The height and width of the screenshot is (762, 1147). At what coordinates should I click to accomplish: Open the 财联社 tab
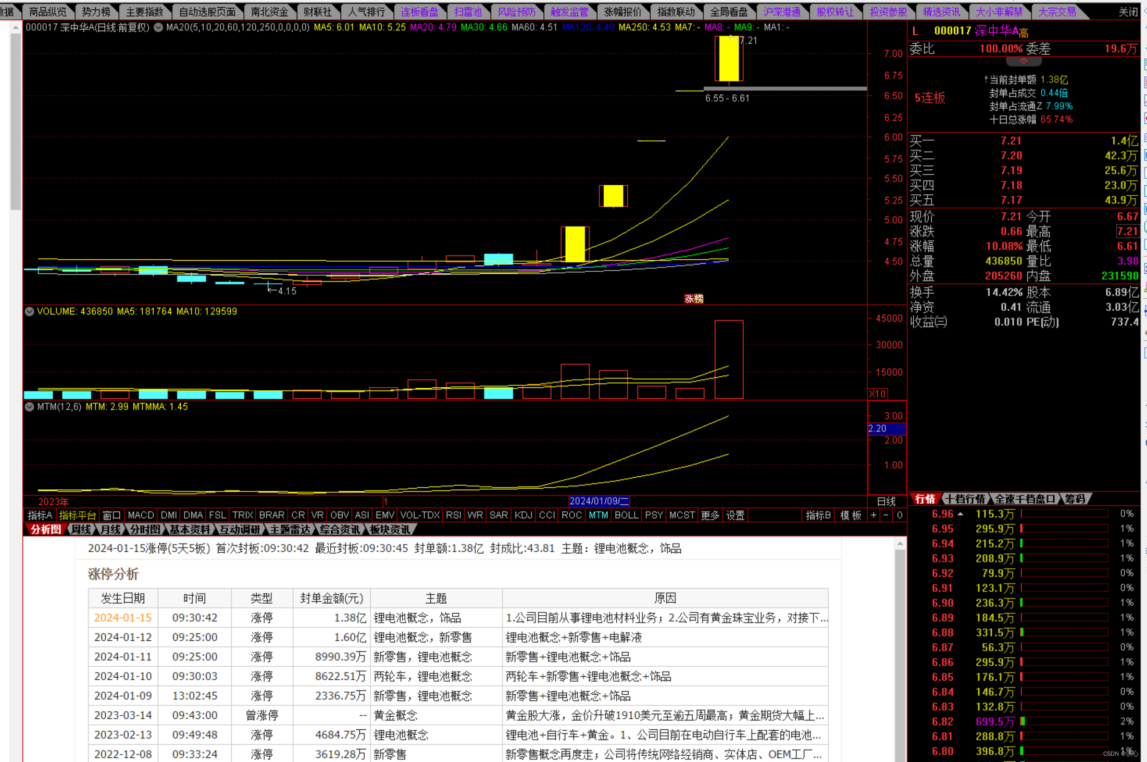pos(318,11)
